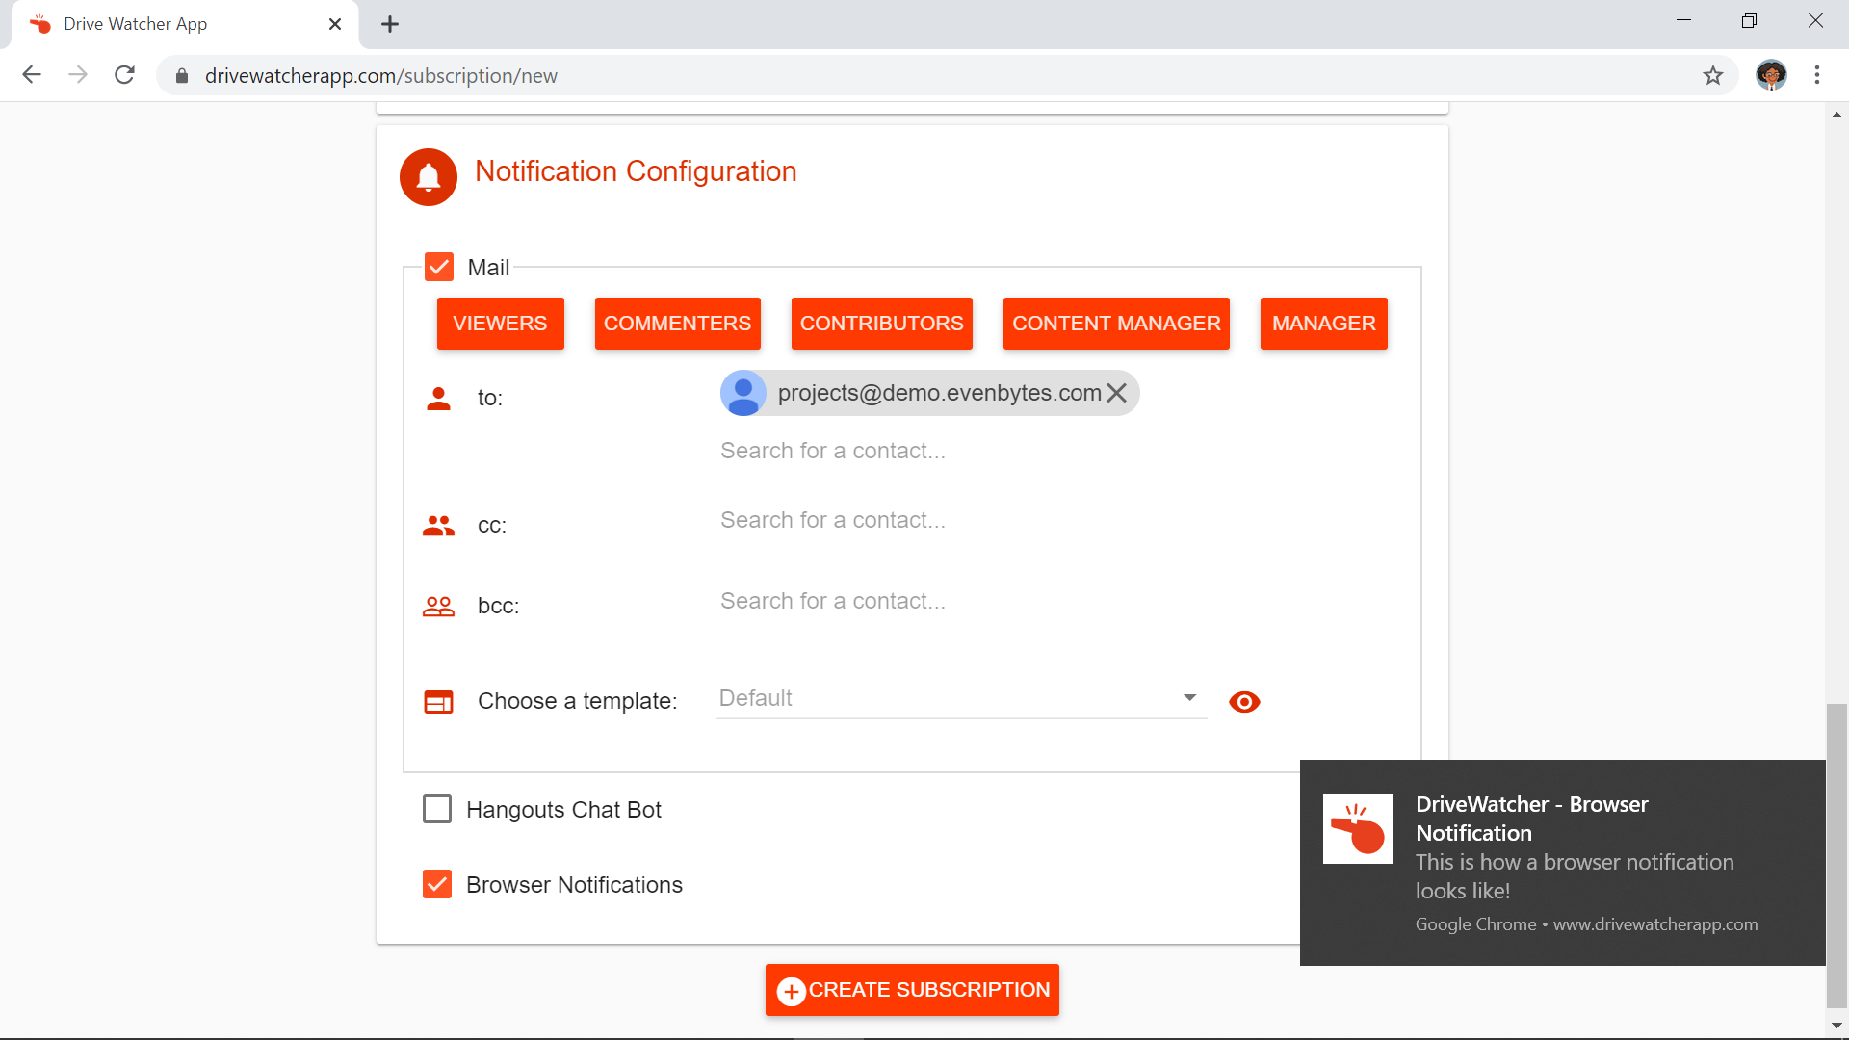The height and width of the screenshot is (1040, 1849).
Task: Enable the Hangouts Chat Bot checkbox
Action: tap(437, 809)
